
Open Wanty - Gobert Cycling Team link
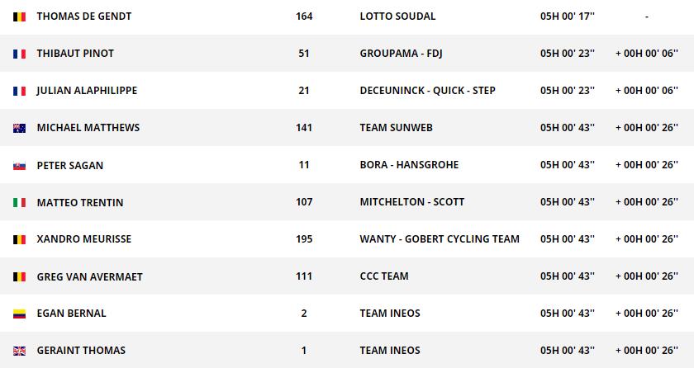(440, 239)
